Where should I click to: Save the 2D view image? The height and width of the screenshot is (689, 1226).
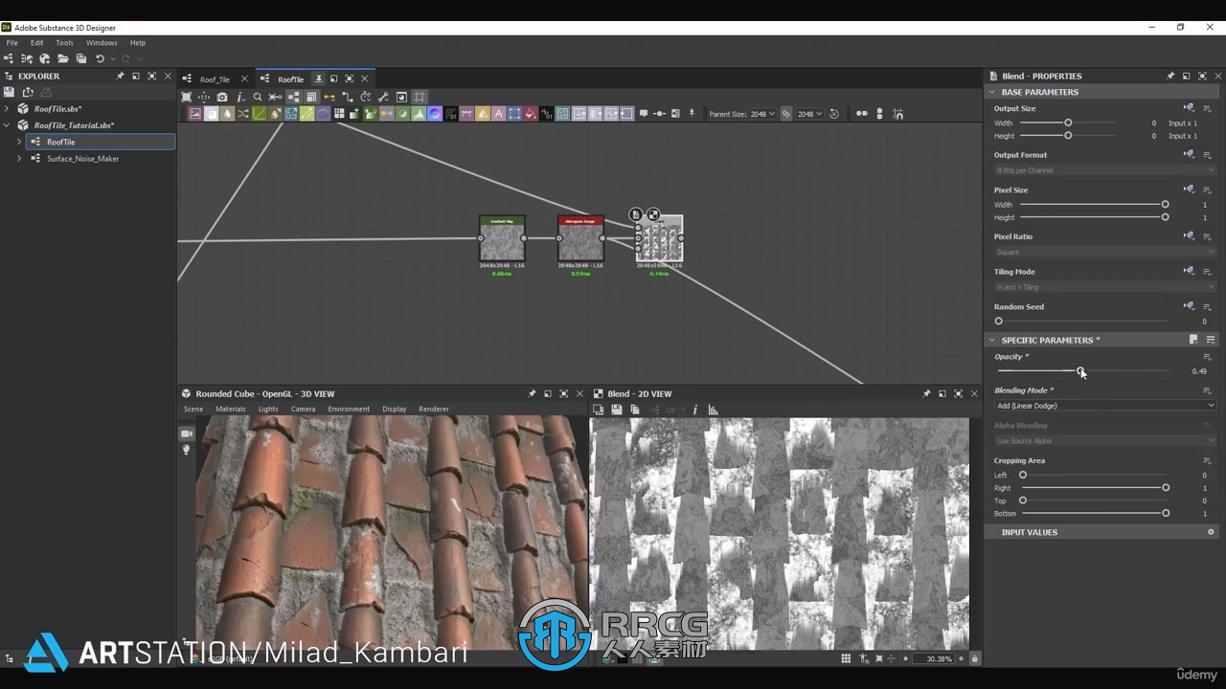click(x=616, y=410)
